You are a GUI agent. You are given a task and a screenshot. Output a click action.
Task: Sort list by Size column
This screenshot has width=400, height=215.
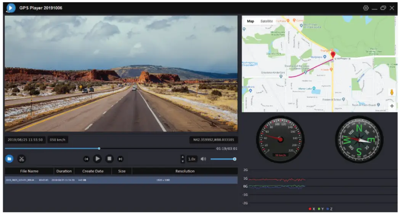[x=122, y=171]
